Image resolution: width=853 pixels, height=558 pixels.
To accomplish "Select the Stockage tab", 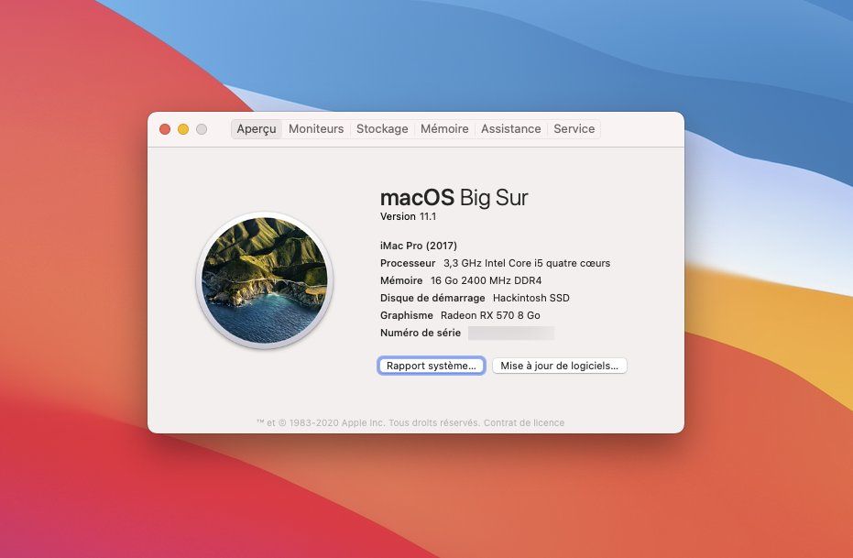I will (382, 129).
